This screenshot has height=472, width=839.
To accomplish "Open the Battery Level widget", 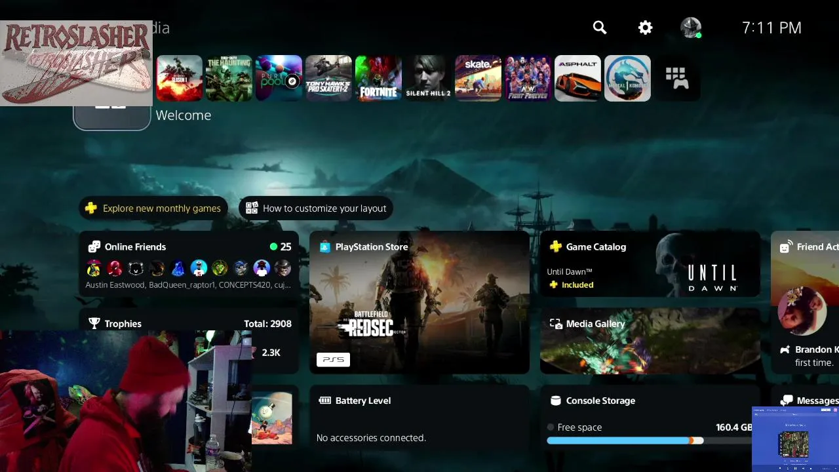I will pos(419,420).
